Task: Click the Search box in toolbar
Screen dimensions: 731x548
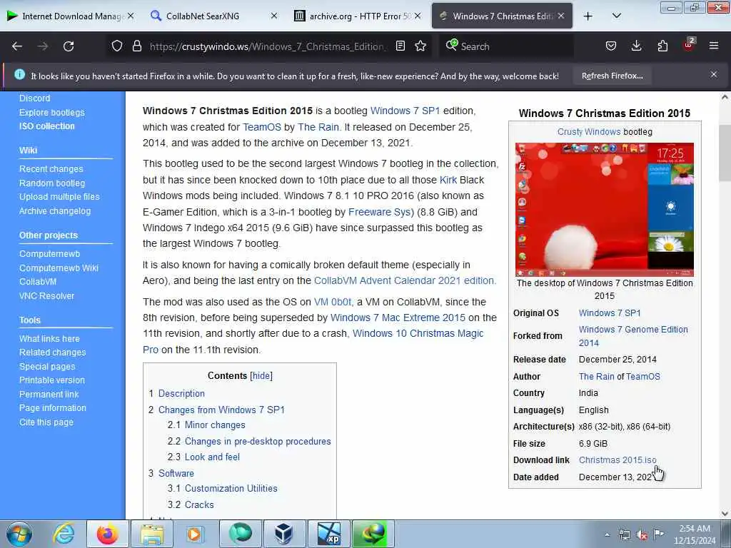Action: click(x=508, y=46)
